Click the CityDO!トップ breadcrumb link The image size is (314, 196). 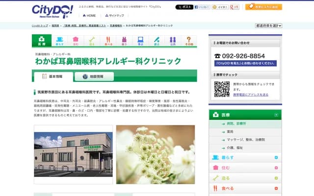point(40,25)
